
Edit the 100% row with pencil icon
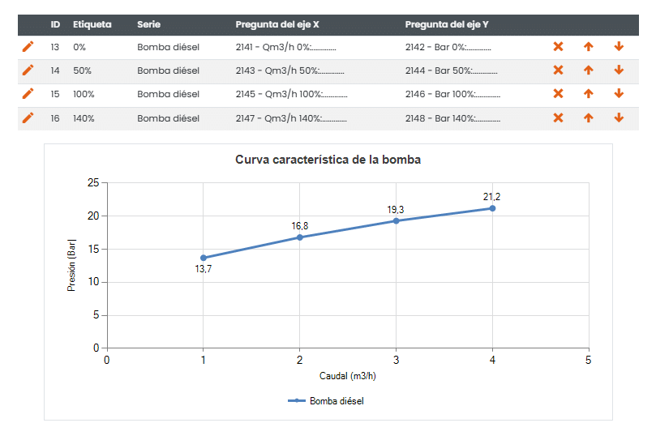click(28, 94)
